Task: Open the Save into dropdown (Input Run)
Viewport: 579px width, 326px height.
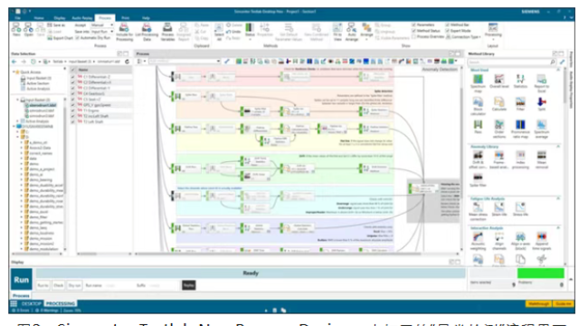Action: (x=102, y=32)
